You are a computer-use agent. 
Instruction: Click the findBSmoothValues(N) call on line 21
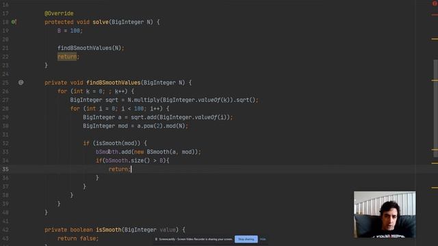(89, 48)
